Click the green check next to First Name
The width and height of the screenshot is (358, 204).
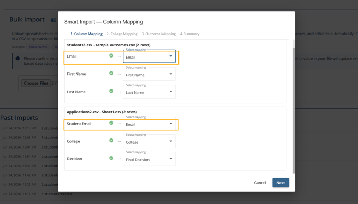tap(111, 73)
